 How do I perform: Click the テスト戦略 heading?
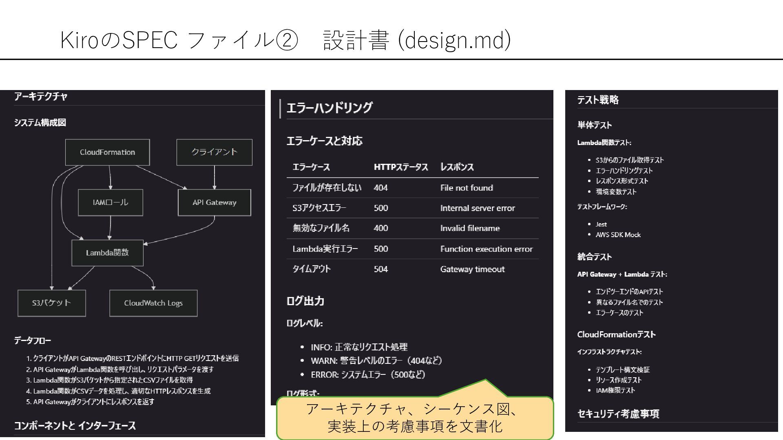[598, 100]
